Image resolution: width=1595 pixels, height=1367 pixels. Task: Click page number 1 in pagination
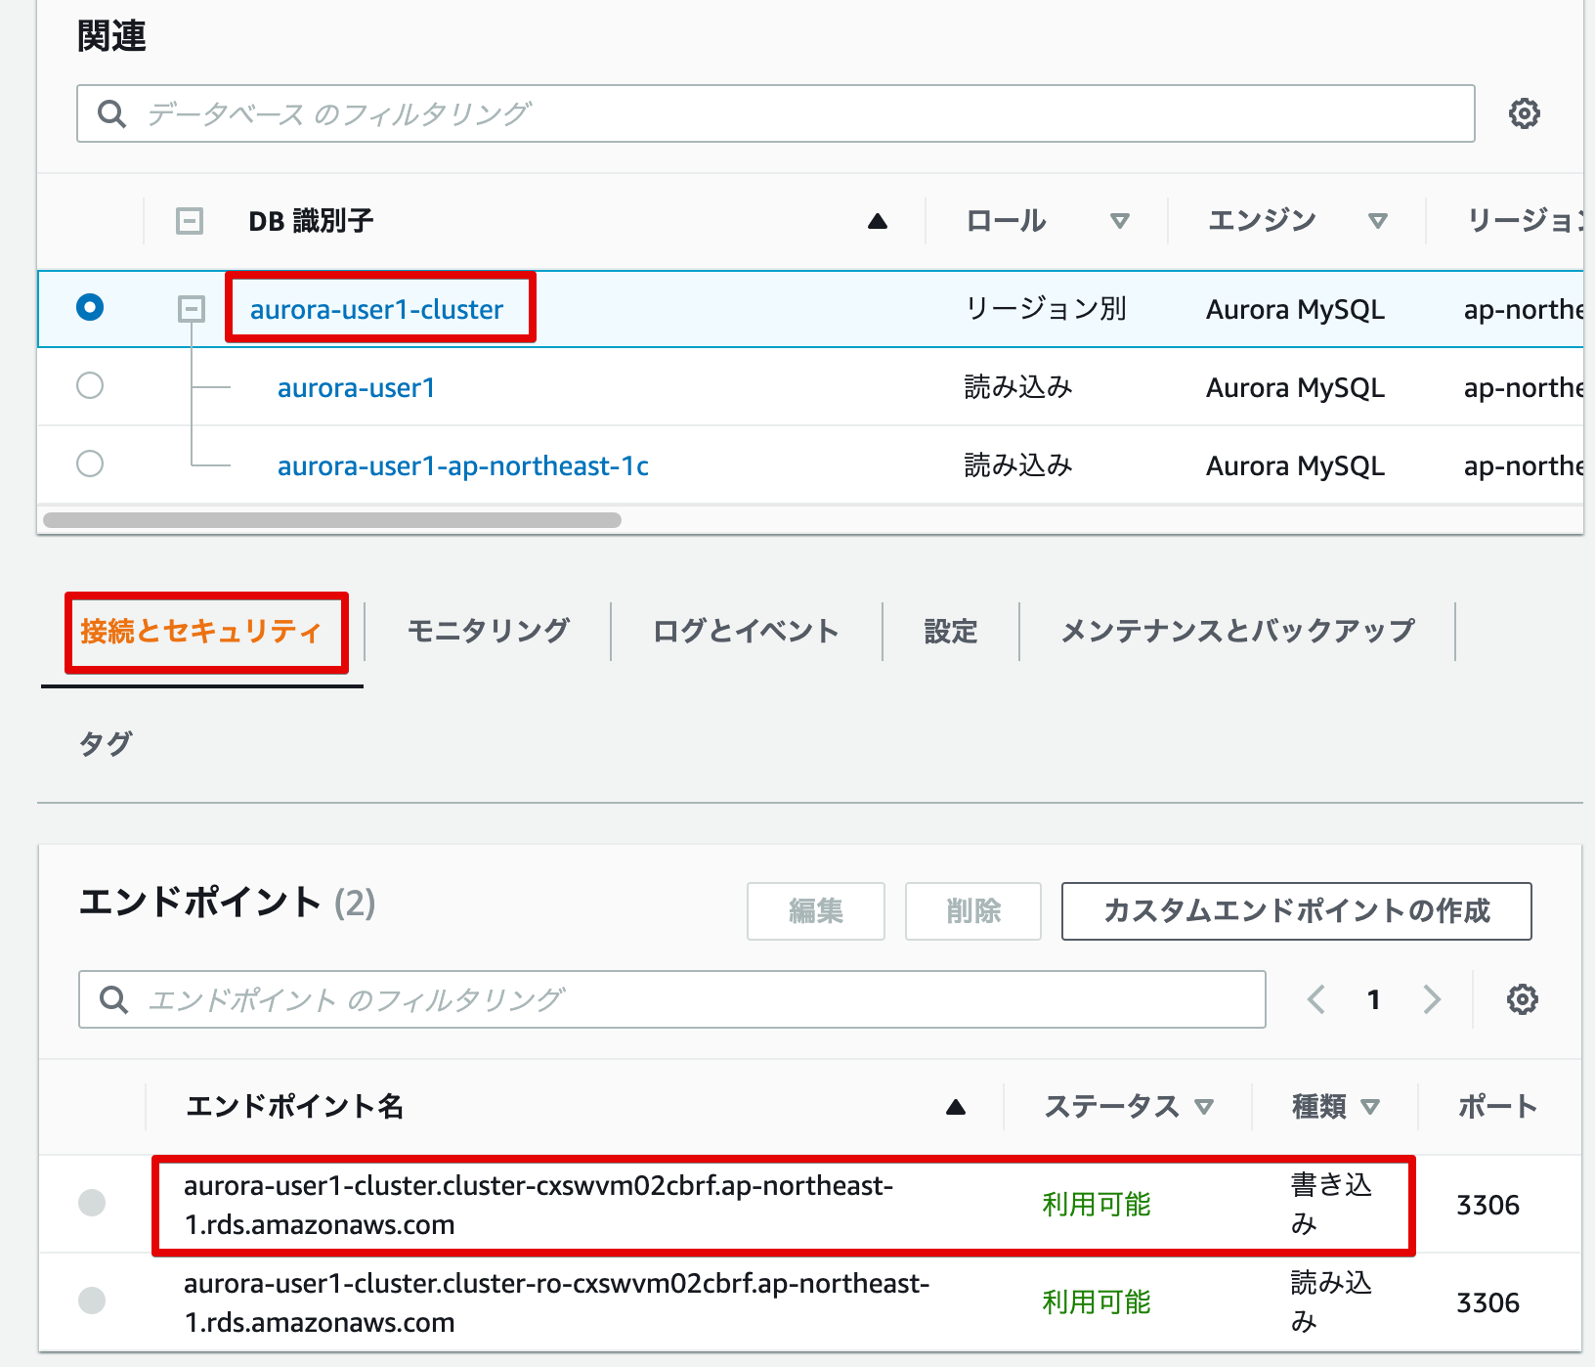point(1373,999)
